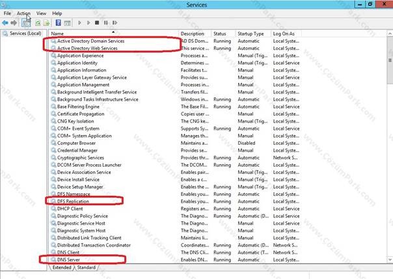Select COM+ System Application service
Viewport: 393px width, 279px height.
85,136
